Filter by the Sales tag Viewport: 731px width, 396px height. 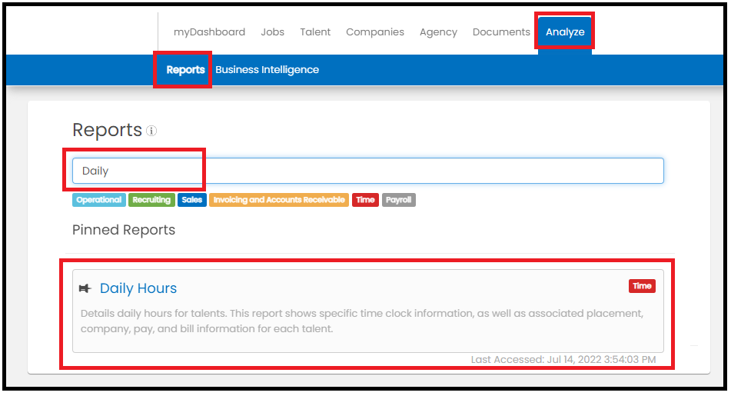191,200
